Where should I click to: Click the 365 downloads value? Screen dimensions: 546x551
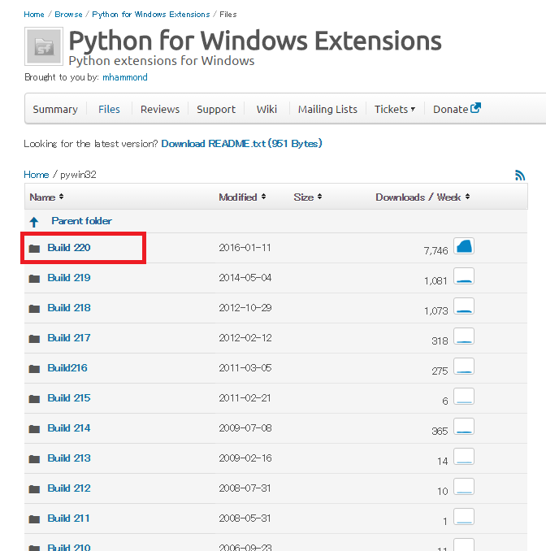tap(440, 432)
